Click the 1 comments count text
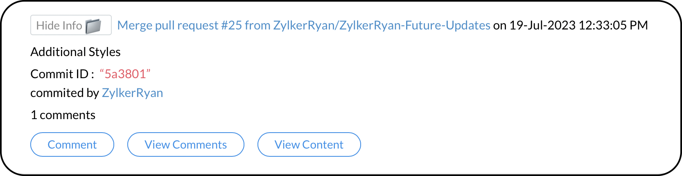This screenshot has width=682, height=176. point(63,115)
